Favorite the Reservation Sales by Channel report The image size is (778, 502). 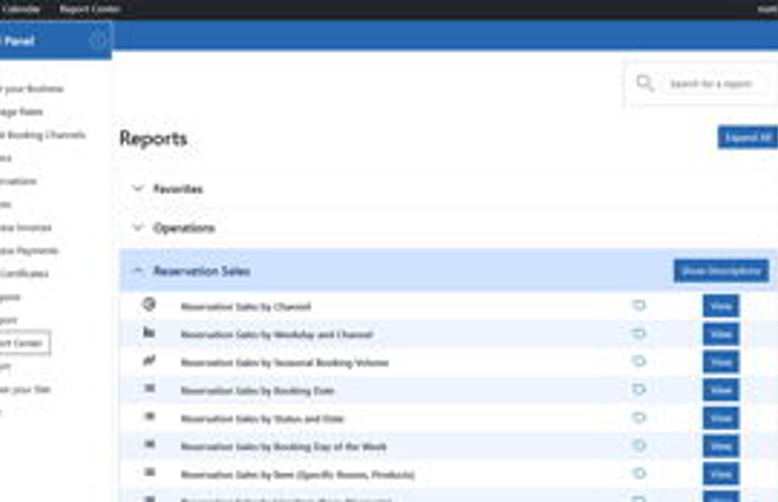(x=639, y=305)
